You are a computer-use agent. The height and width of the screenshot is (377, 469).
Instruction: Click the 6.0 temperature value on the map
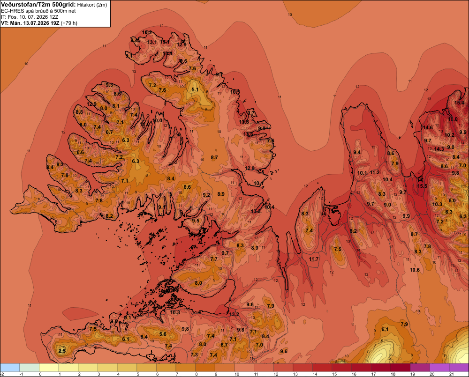tap(452, 200)
